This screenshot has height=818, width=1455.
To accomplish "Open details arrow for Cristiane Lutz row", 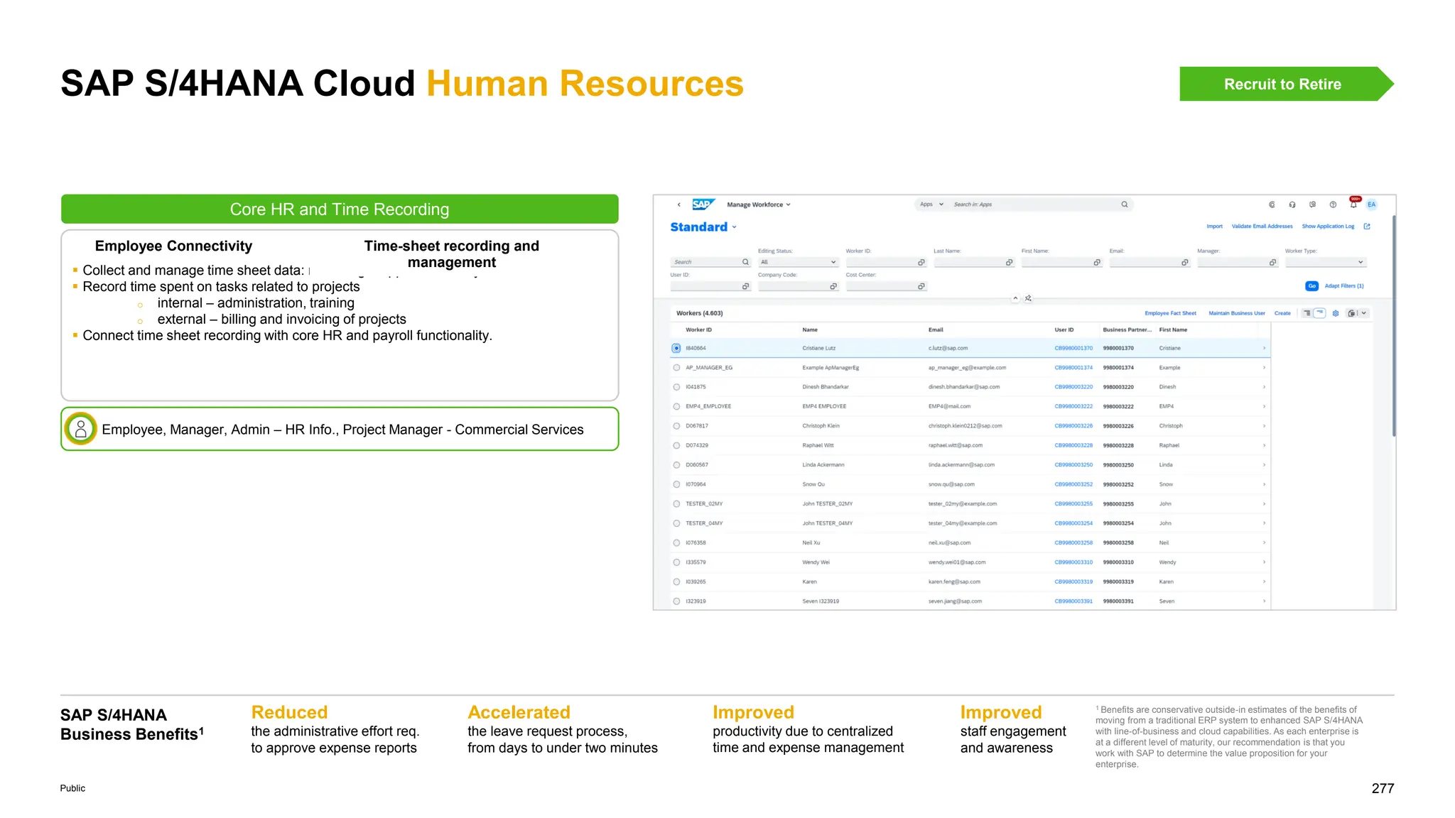I will [1264, 348].
